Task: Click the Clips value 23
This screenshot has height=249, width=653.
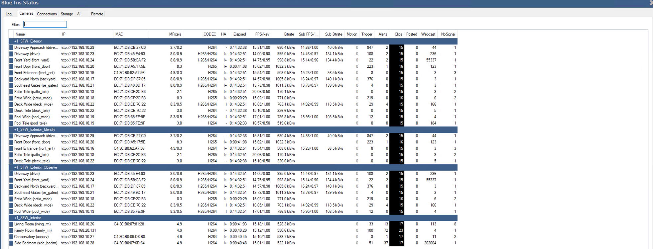Action: coord(401,230)
